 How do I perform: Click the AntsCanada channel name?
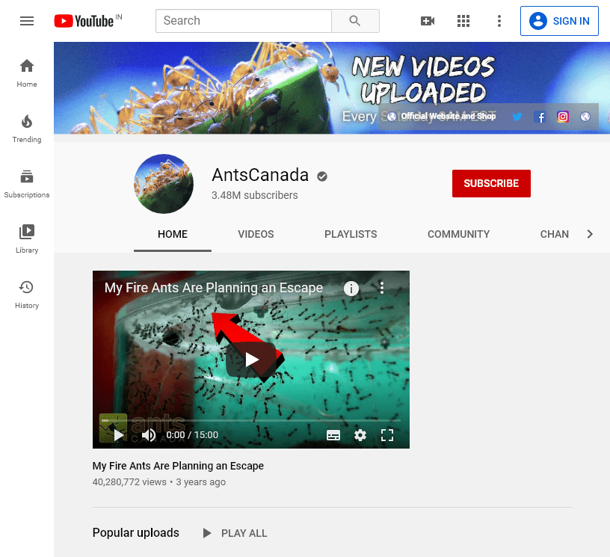pos(260,175)
